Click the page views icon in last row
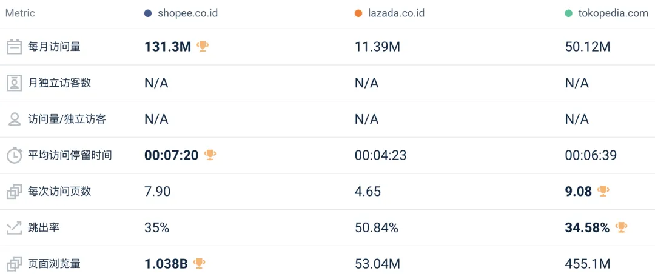655x279 pixels. click(14, 264)
